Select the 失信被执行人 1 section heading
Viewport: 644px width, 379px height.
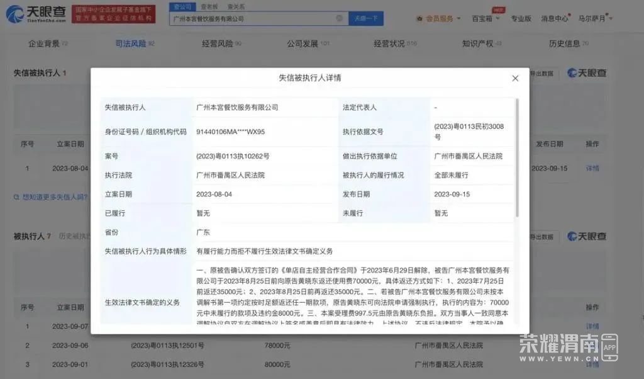tap(40, 73)
